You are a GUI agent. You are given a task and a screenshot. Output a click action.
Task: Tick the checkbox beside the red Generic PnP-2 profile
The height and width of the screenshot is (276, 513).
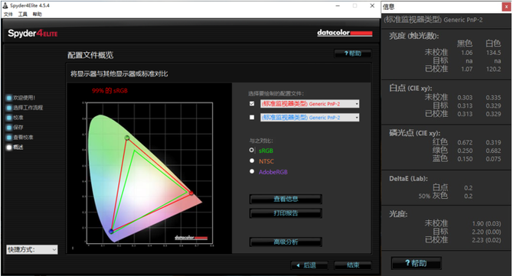(252, 103)
